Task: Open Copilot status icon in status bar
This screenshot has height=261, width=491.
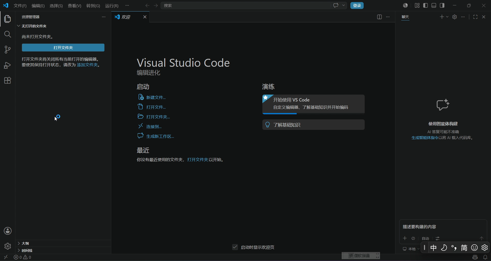Action: [x=475, y=257]
